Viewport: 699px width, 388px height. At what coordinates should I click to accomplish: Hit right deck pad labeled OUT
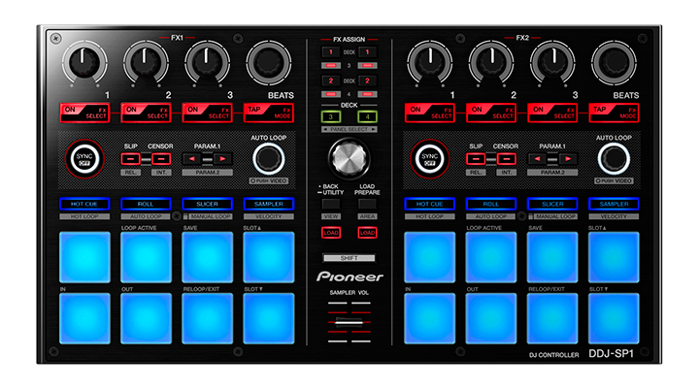pos(491,318)
